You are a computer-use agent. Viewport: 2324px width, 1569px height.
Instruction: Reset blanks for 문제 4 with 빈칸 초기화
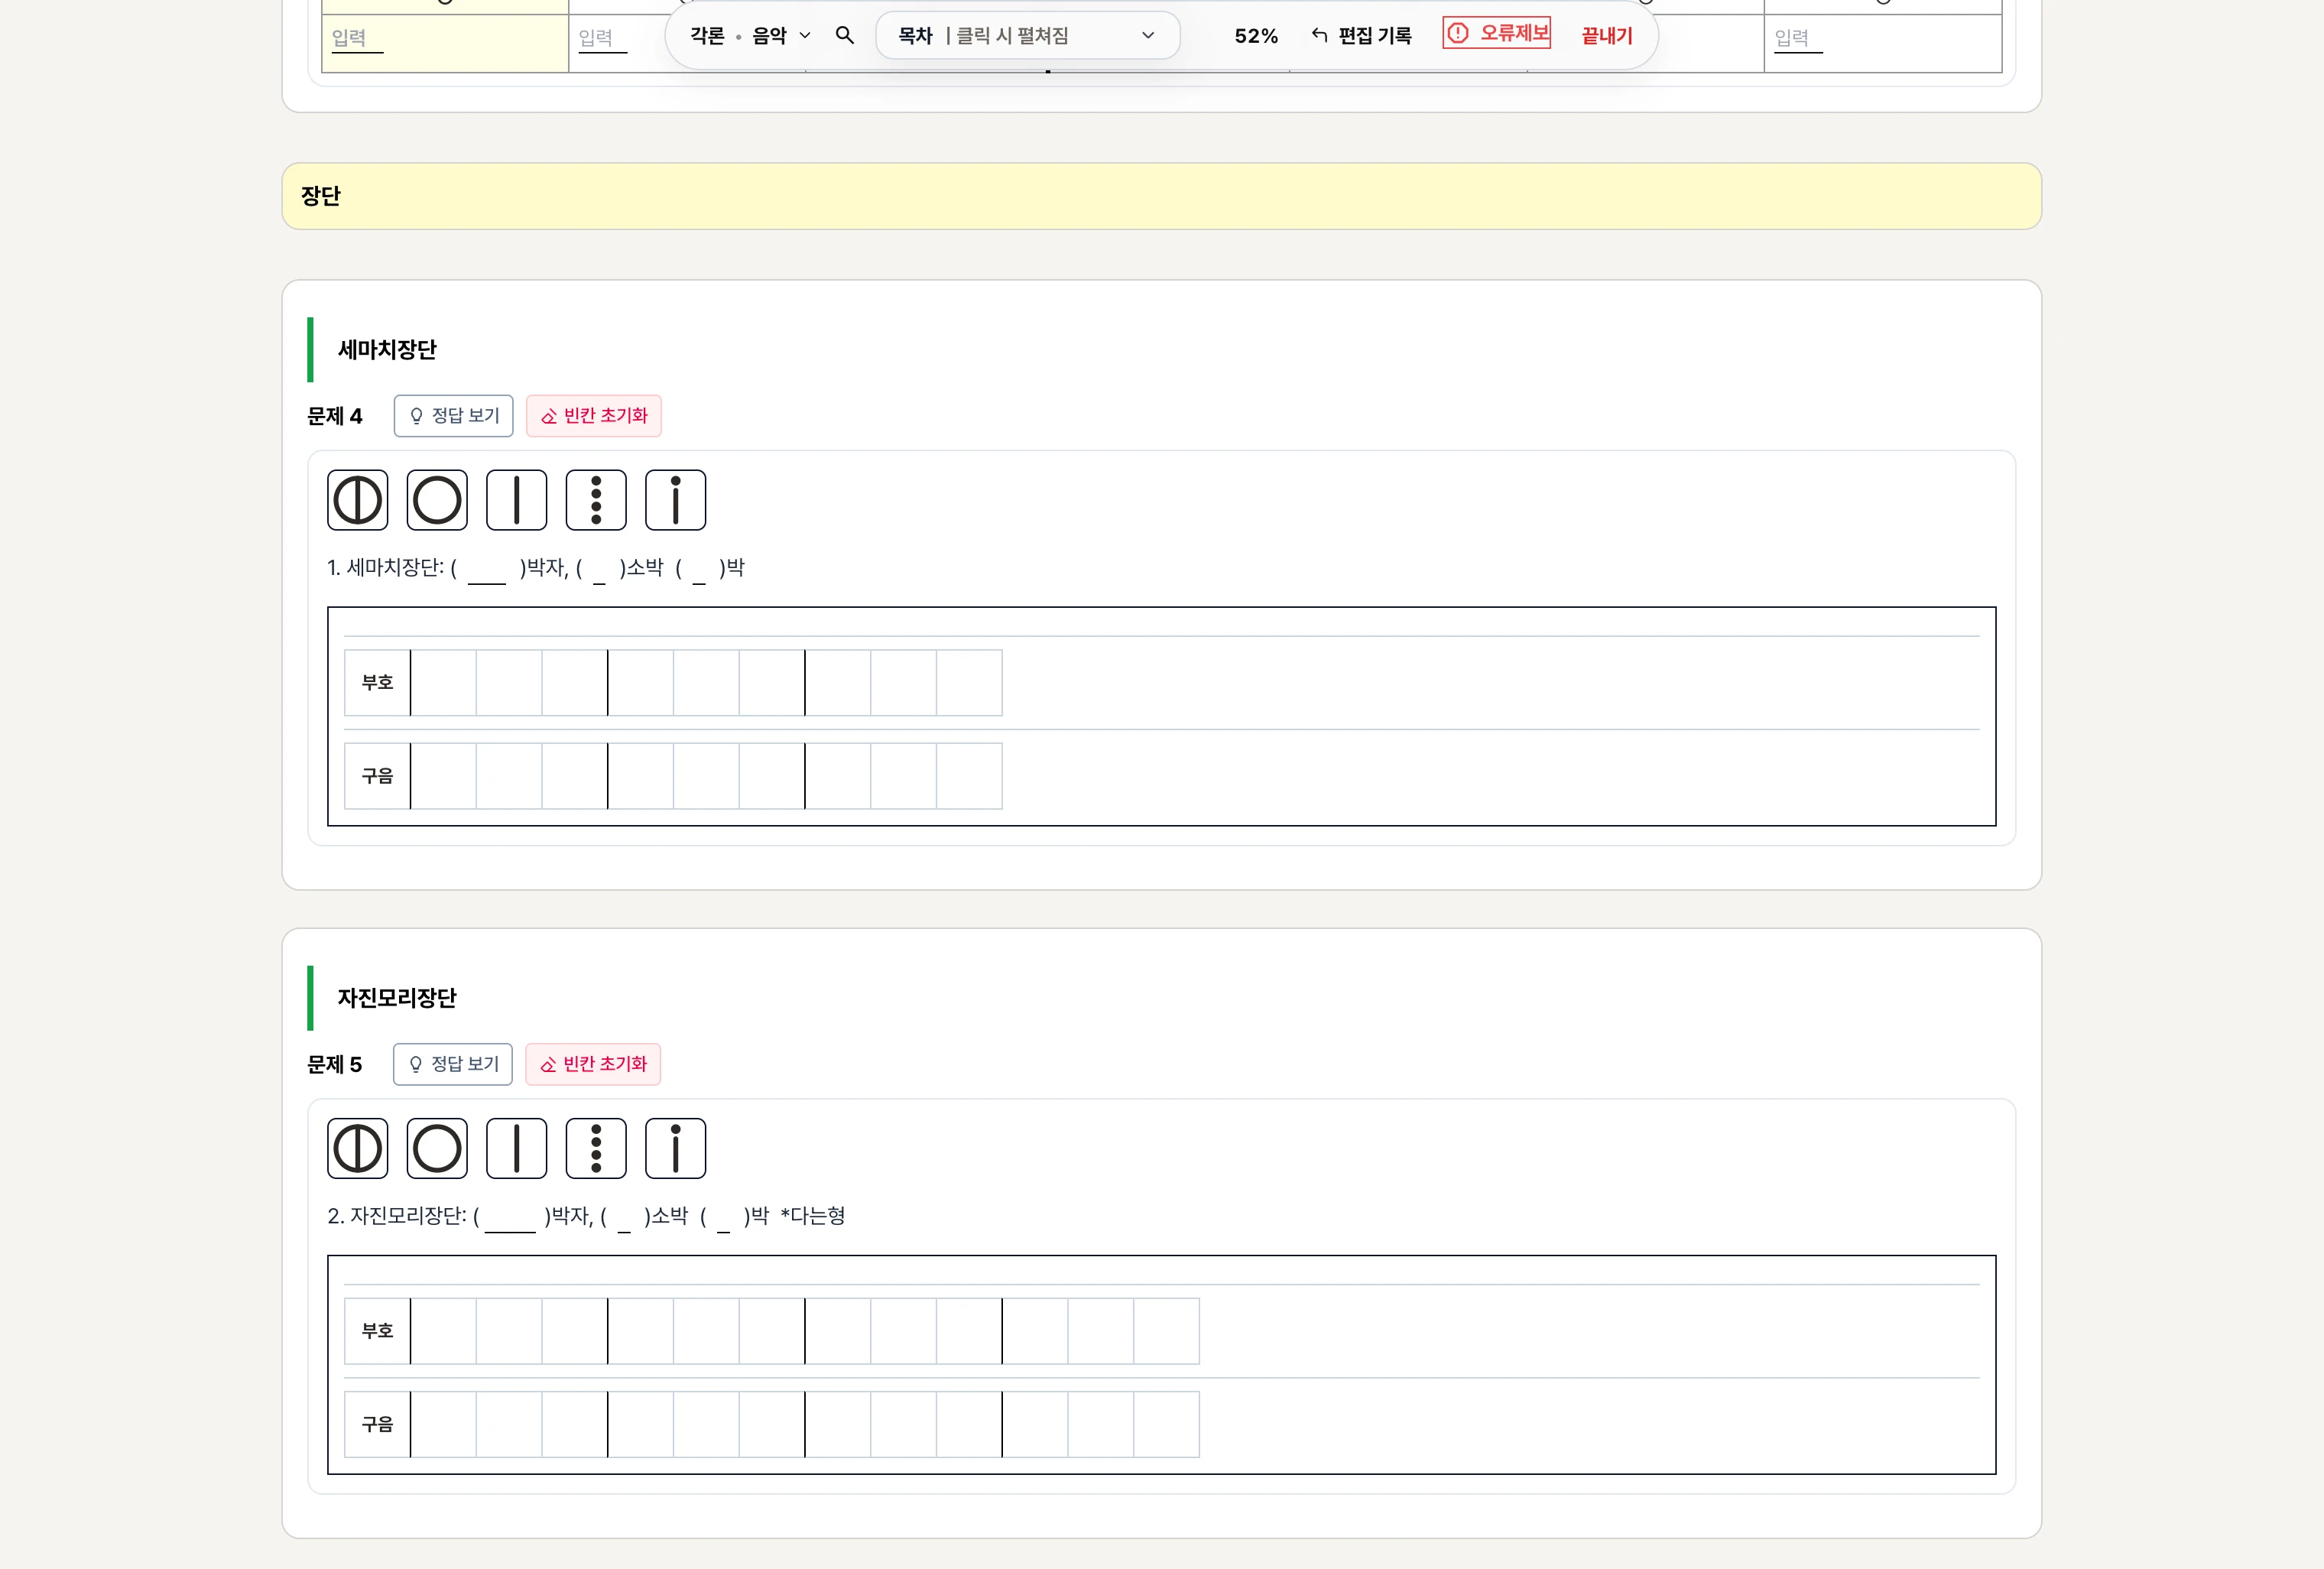pyautogui.click(x=593, y=416)
